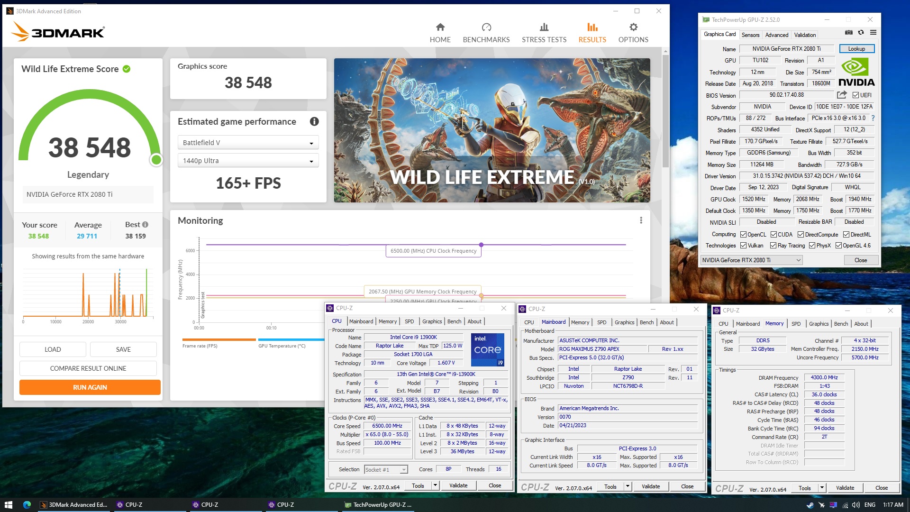Open network icon in system tray
This screenshot has height=512, width=910.
click(845, 505)
